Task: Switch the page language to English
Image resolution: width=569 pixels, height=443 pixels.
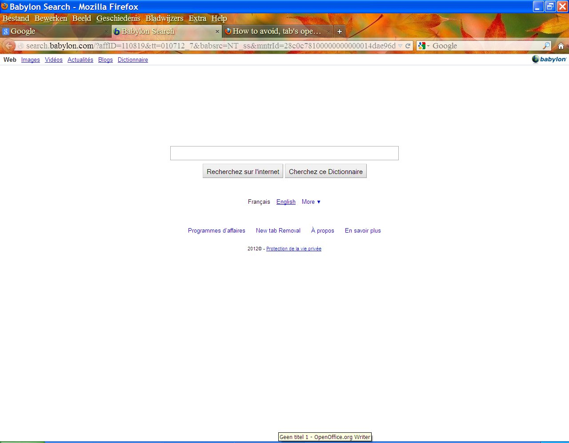Action: [286, 202]
